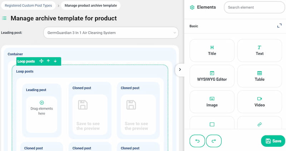Click the list icon beside page heading
This screenshot has width=286, height=151.
tap(4, 18)
